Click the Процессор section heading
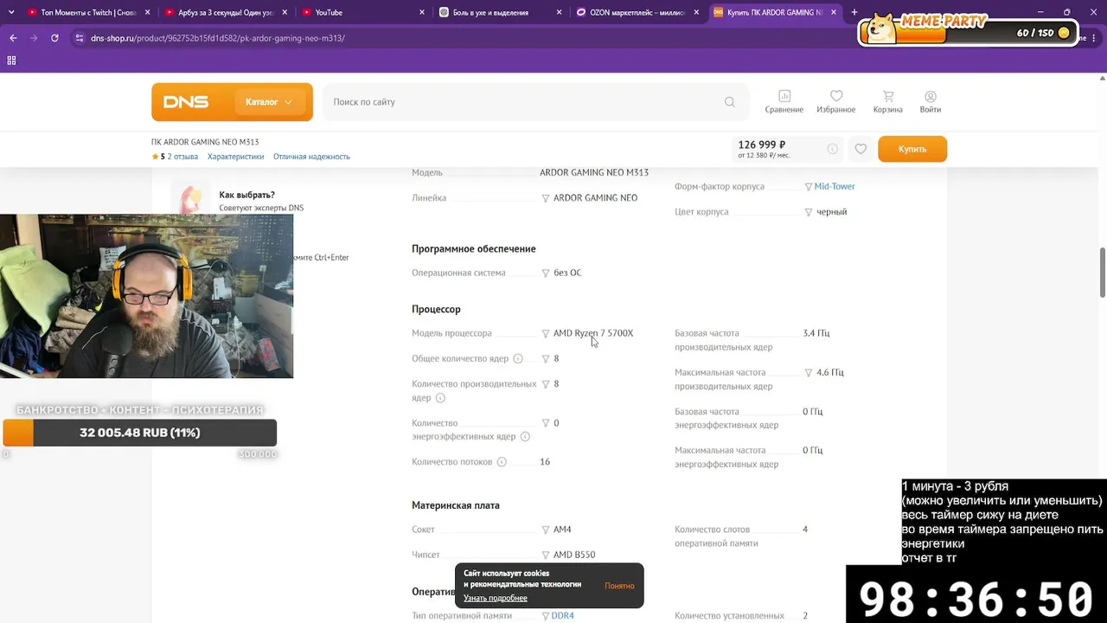This screenshot has height=623, width=1107. pyautogui.click(x=436, y=309)
